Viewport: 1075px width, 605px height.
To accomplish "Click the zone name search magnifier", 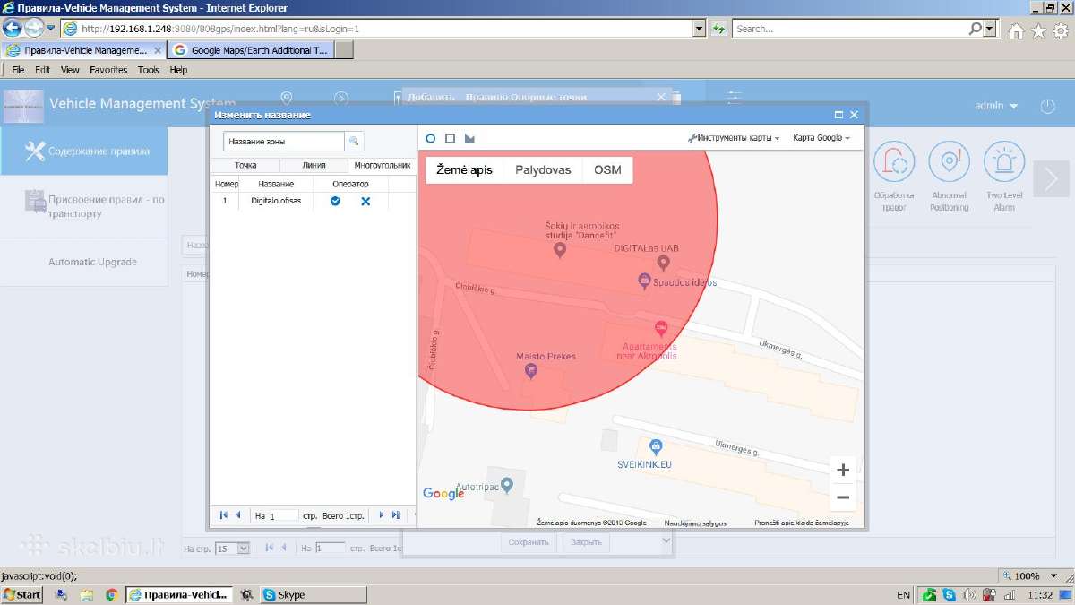I will tap(354, 142).
